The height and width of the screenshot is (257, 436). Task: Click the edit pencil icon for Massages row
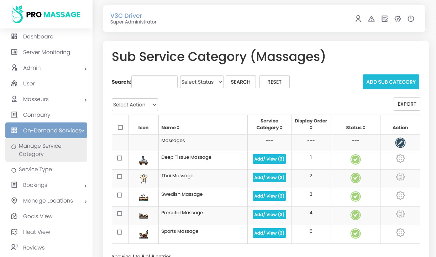coord(400,143)
